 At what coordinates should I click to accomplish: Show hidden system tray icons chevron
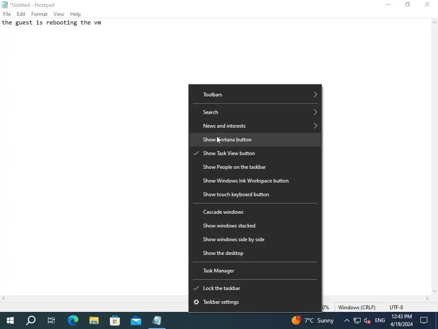tap(346, 320)
